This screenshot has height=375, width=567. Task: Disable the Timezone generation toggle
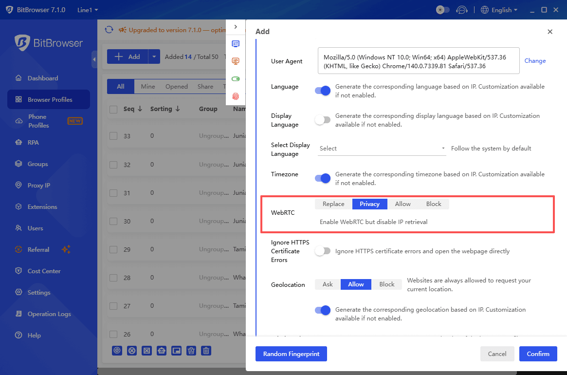[322, 178]
